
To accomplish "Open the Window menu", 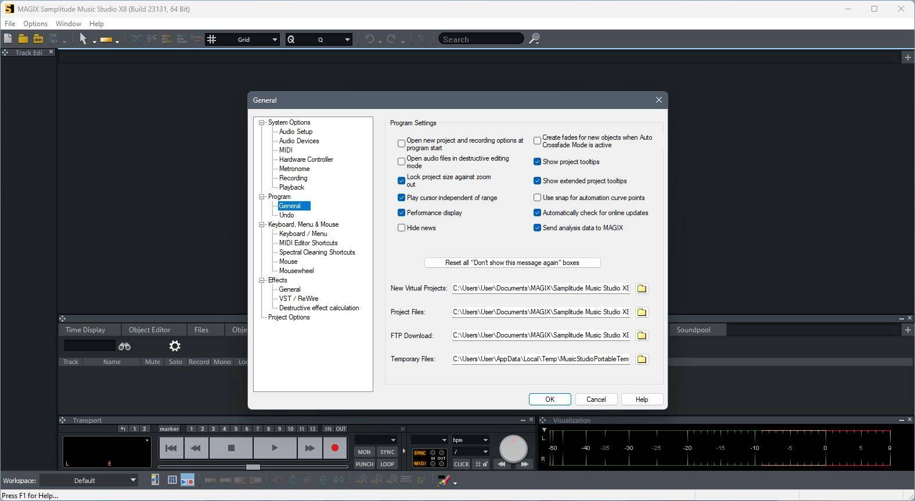I will (68, 24).
